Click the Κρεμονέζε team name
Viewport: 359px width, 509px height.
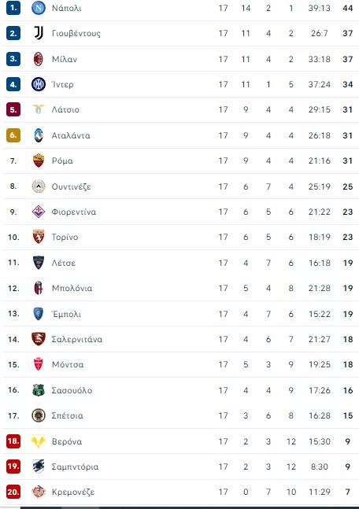(73, 492)
